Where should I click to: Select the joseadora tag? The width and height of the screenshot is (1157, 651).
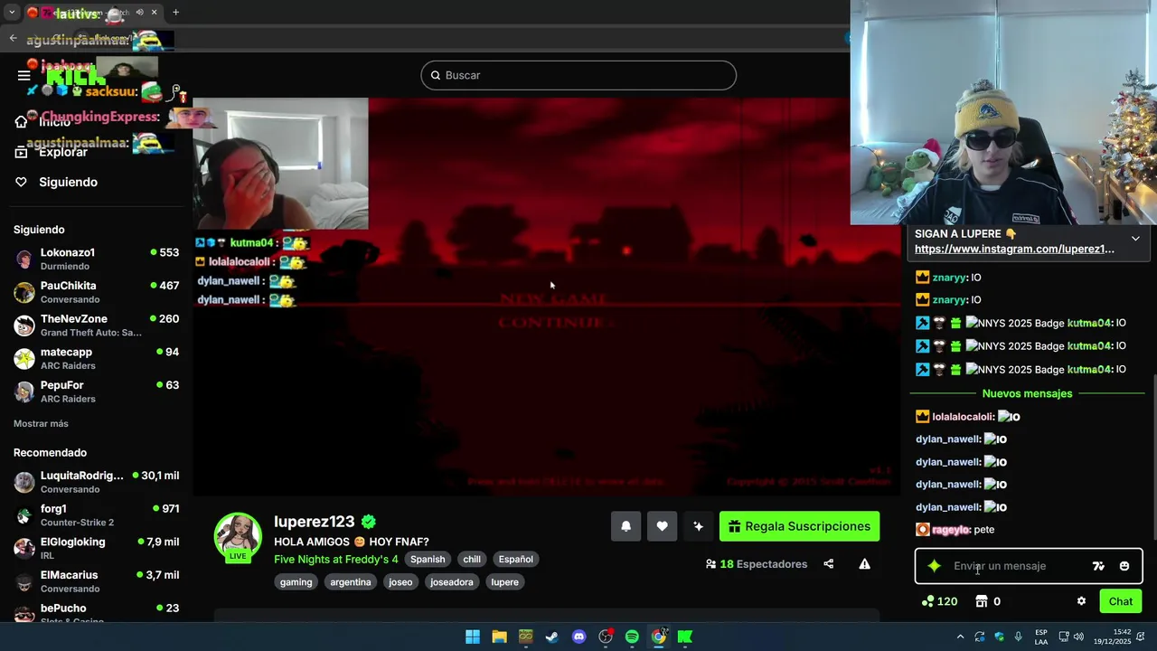[452, 582]
